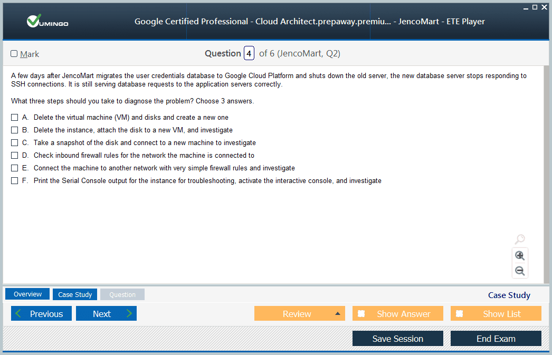The height and width of the screenshot is (355, 552).
Task: Go to the Next question
Action: [106, 313]
